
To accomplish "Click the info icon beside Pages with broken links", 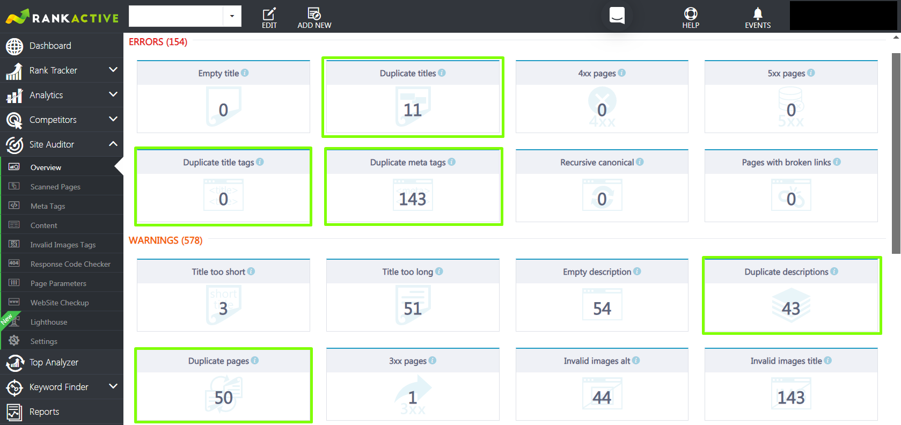I will pyautogui.click(x=837, y=162).
